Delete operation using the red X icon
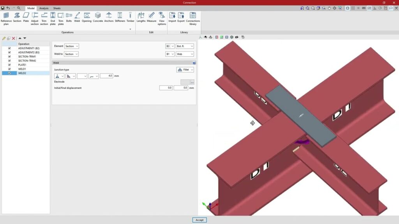 click(14, 38)
